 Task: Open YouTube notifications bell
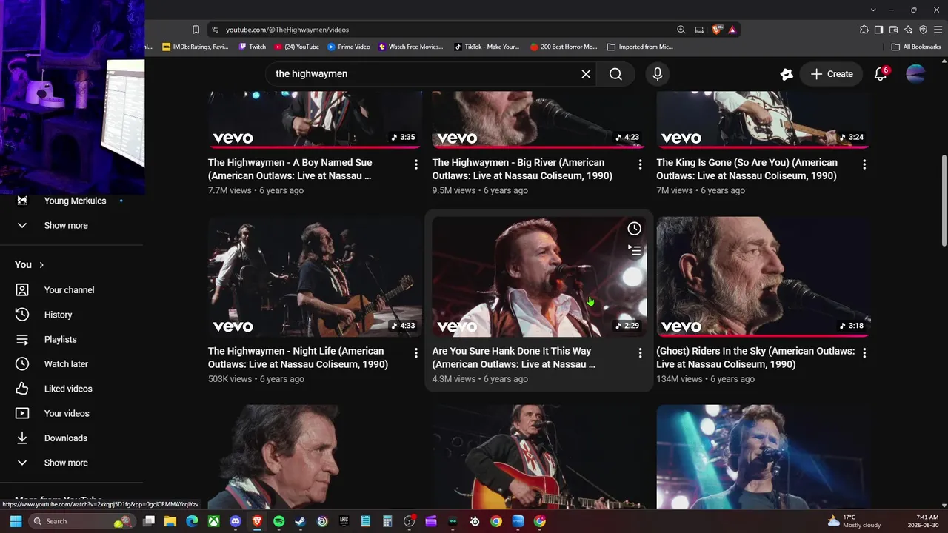(x=881, y=74)
